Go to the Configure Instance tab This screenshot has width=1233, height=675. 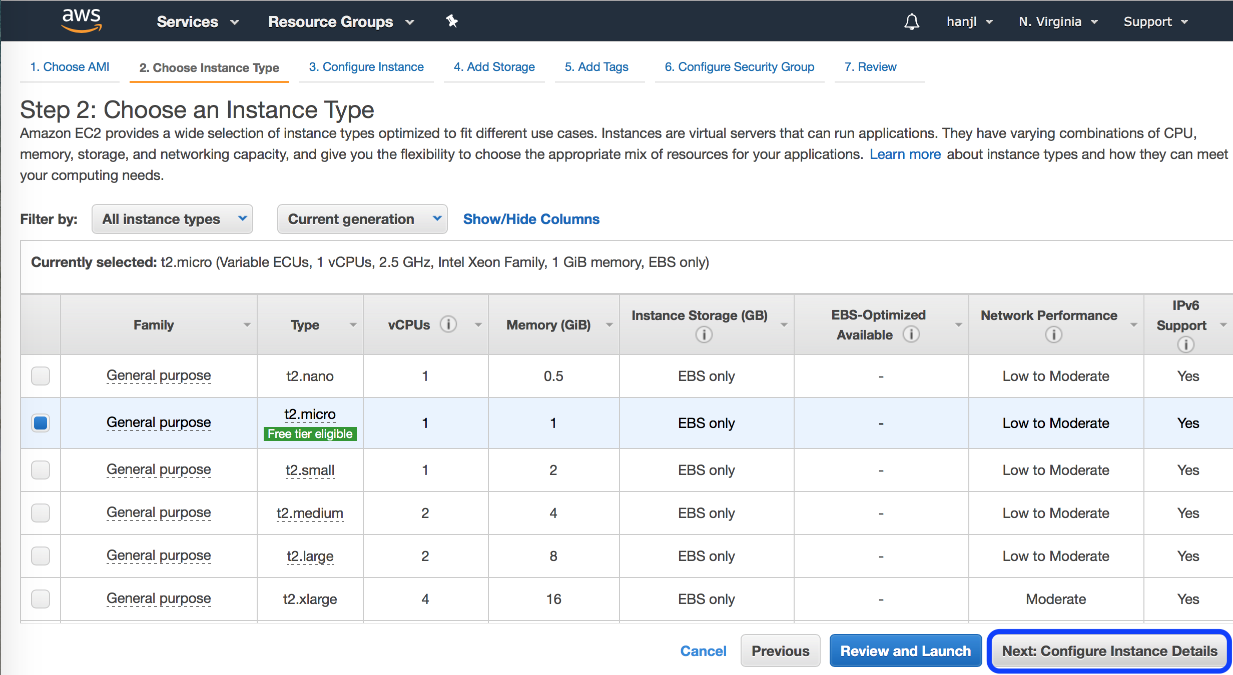366,67
